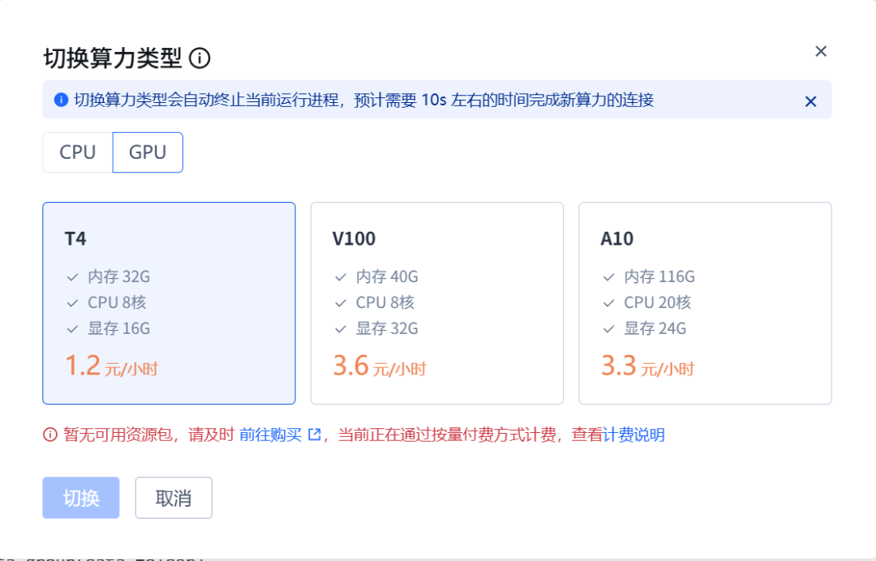Click the red warning icon before 暂无可用资源包
876x561 pixels.
pos(50,435)
